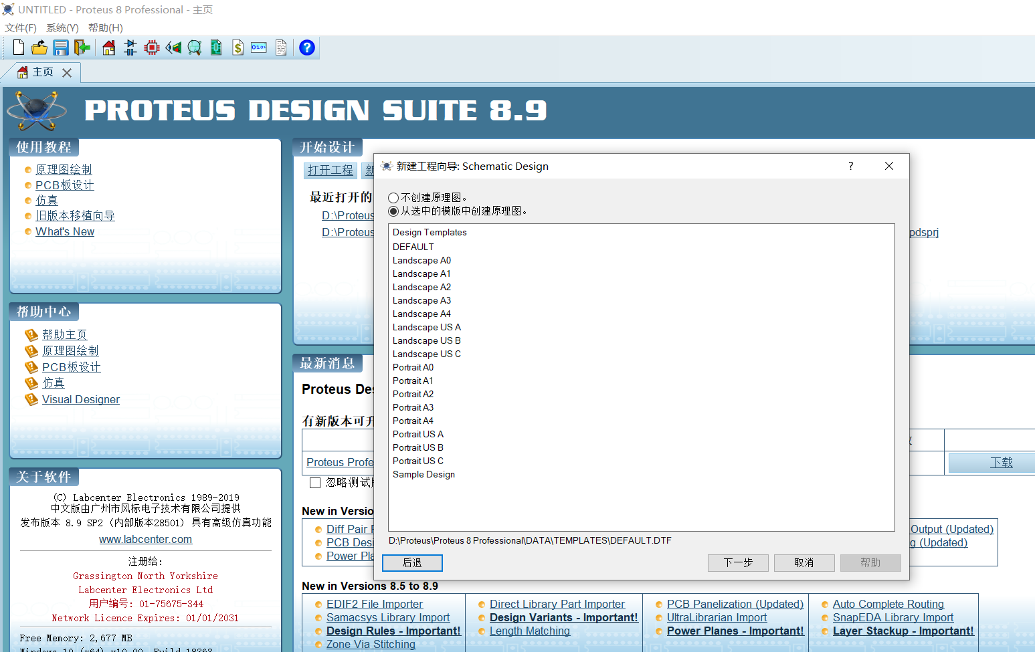Viewport: 1035px width, 652px height.
Task: Open 3D Visualizer eye icon
Action: [173, 47]
